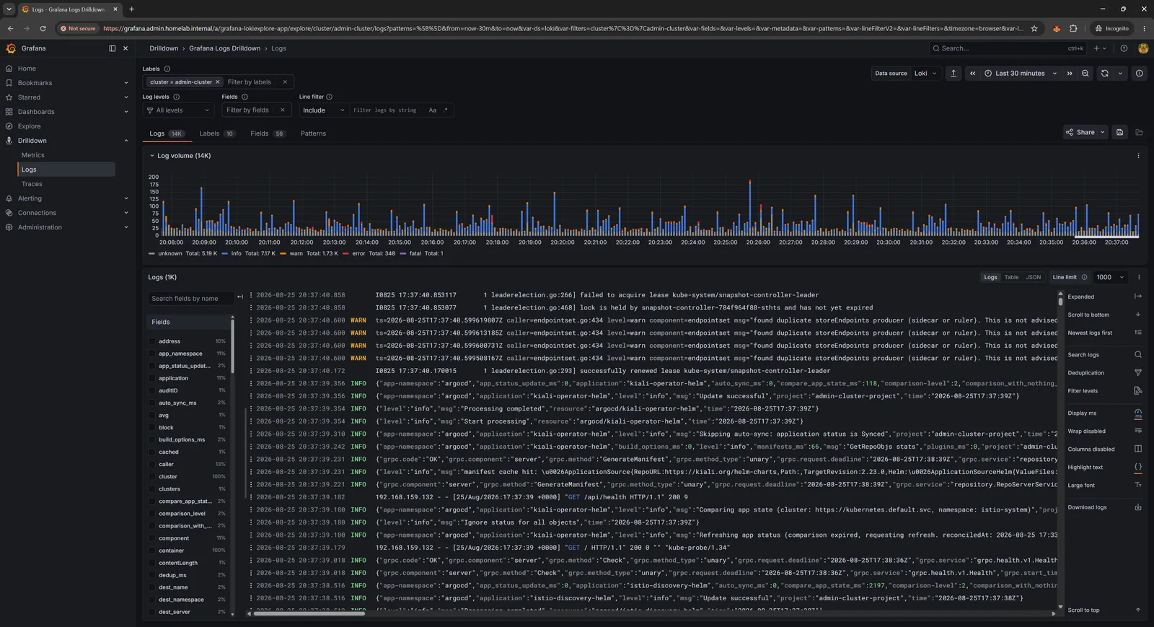Go to Grafana Logs Drilldown breadcrumb
Image resolution: width=1154 pixels, height=627 pixels.
coord(224,48)
